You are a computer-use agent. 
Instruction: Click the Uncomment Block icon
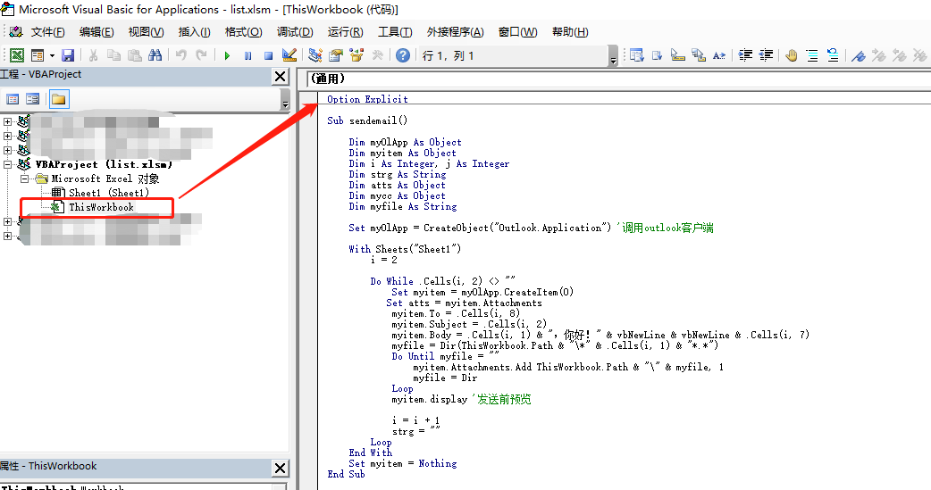click(x=833, y=55)
